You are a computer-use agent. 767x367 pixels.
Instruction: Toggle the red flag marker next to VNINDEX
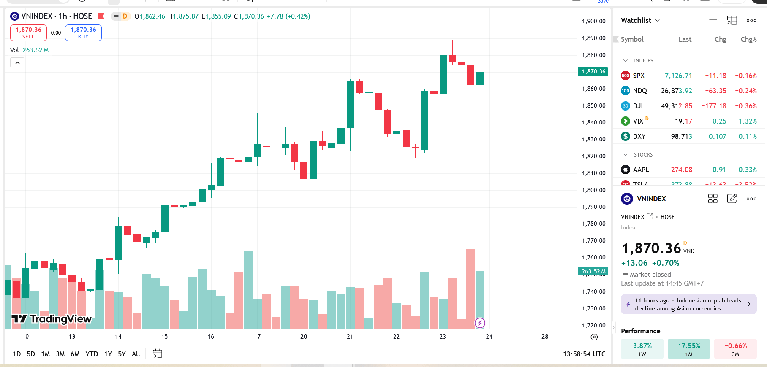[x=101, y=16]
